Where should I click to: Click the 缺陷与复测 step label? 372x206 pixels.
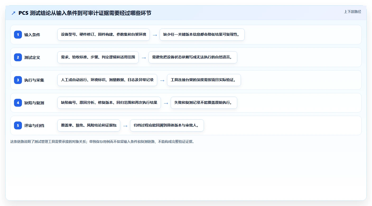(x=34, y=103)
